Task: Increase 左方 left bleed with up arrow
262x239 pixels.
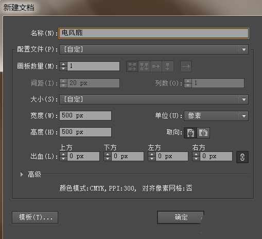Action: [x=152, y=154]
